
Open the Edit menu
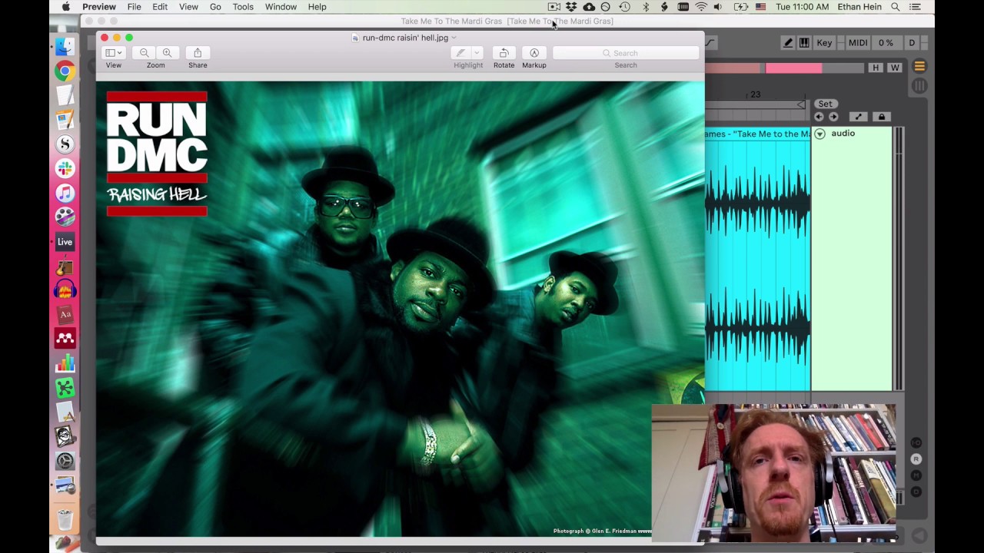coord(160,7)
